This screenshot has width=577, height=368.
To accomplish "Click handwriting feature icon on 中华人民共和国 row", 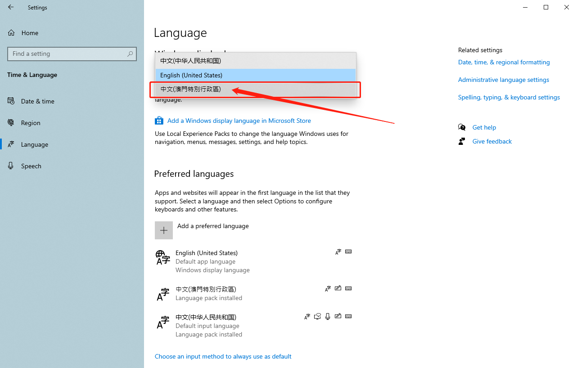I will [338, 316].
